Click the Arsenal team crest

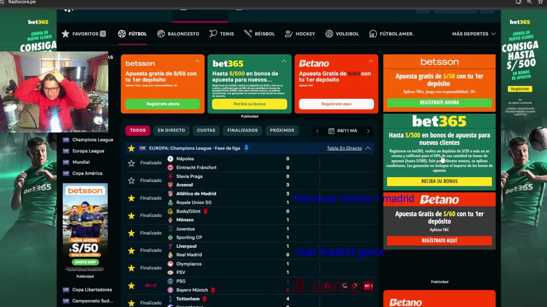coord(170,185)
